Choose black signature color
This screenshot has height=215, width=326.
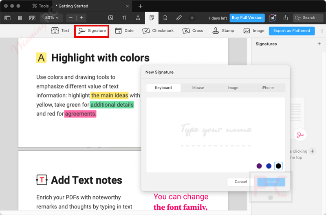pos(278,166)
